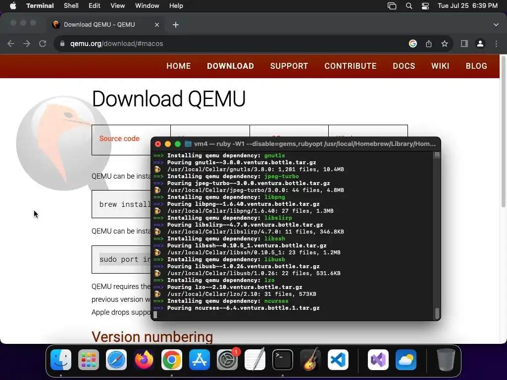Open the DOCS nav link

click(404, 66)
